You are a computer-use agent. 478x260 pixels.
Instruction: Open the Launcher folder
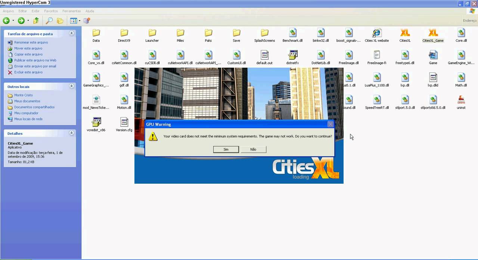coord(152,36)
